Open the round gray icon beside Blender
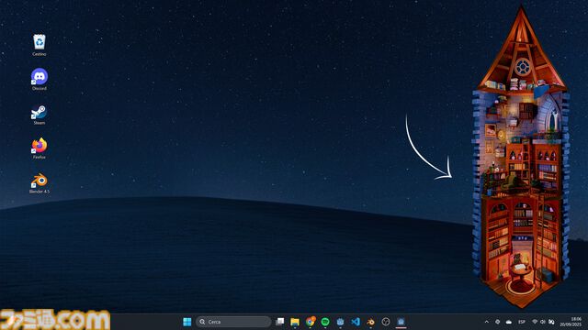Image resolution: width=588 pixels, height=330 pixels. tap(386, 322)
